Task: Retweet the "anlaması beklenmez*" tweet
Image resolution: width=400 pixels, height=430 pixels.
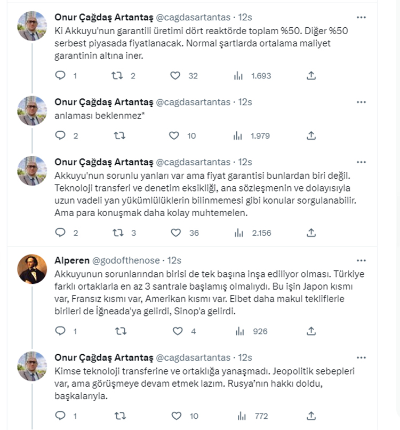Action: pos(119,136)
